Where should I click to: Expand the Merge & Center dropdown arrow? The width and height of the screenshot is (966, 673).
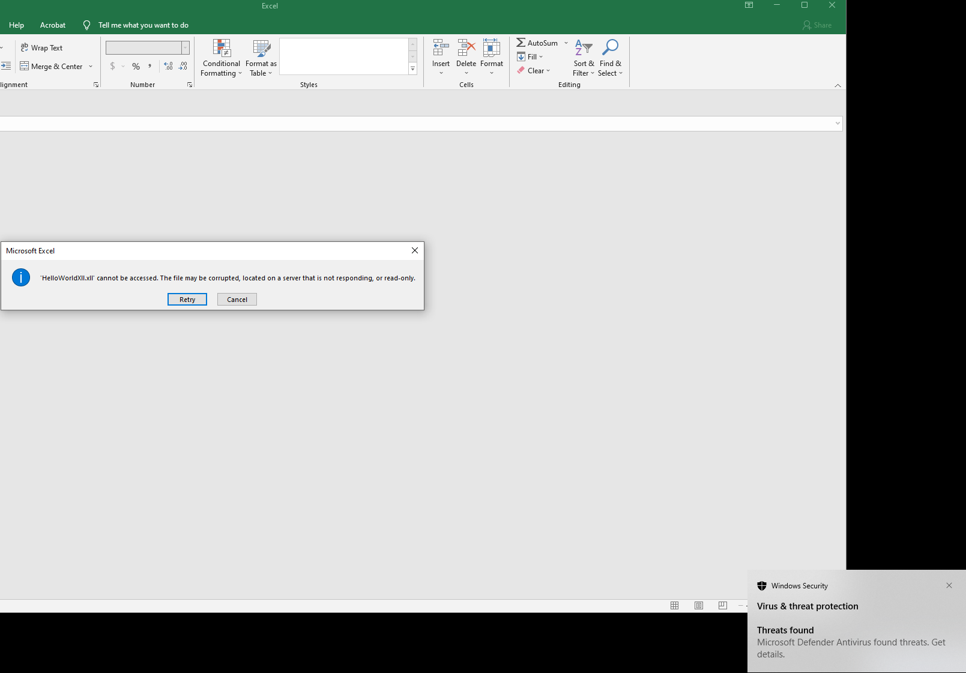click(x=91, y=67)
